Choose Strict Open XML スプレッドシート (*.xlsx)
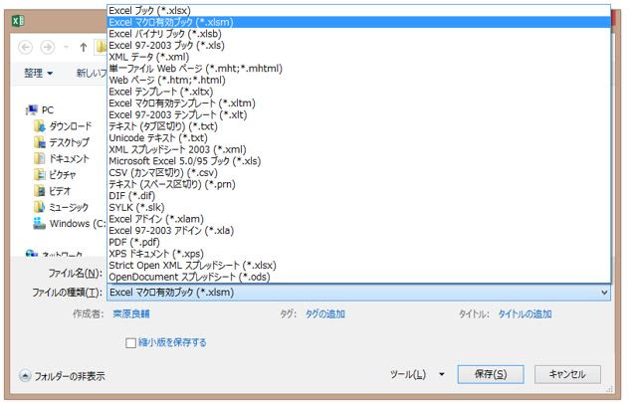 coord(359,266)
